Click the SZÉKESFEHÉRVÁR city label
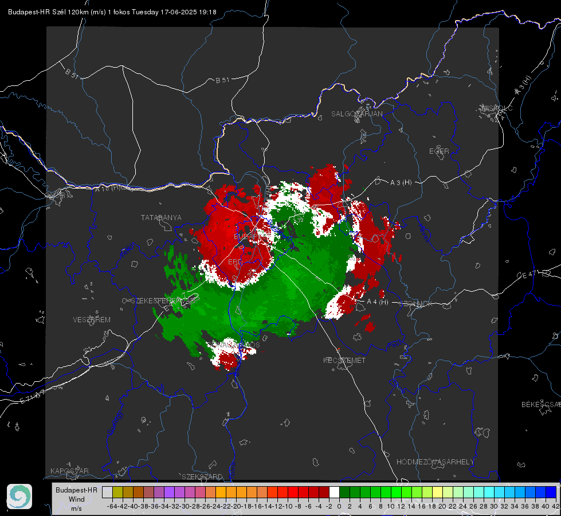The image size is (561, 516). [x=163, y=301]
